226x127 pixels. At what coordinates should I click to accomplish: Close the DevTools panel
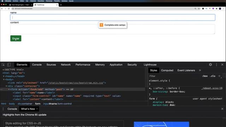pos(222,65)
